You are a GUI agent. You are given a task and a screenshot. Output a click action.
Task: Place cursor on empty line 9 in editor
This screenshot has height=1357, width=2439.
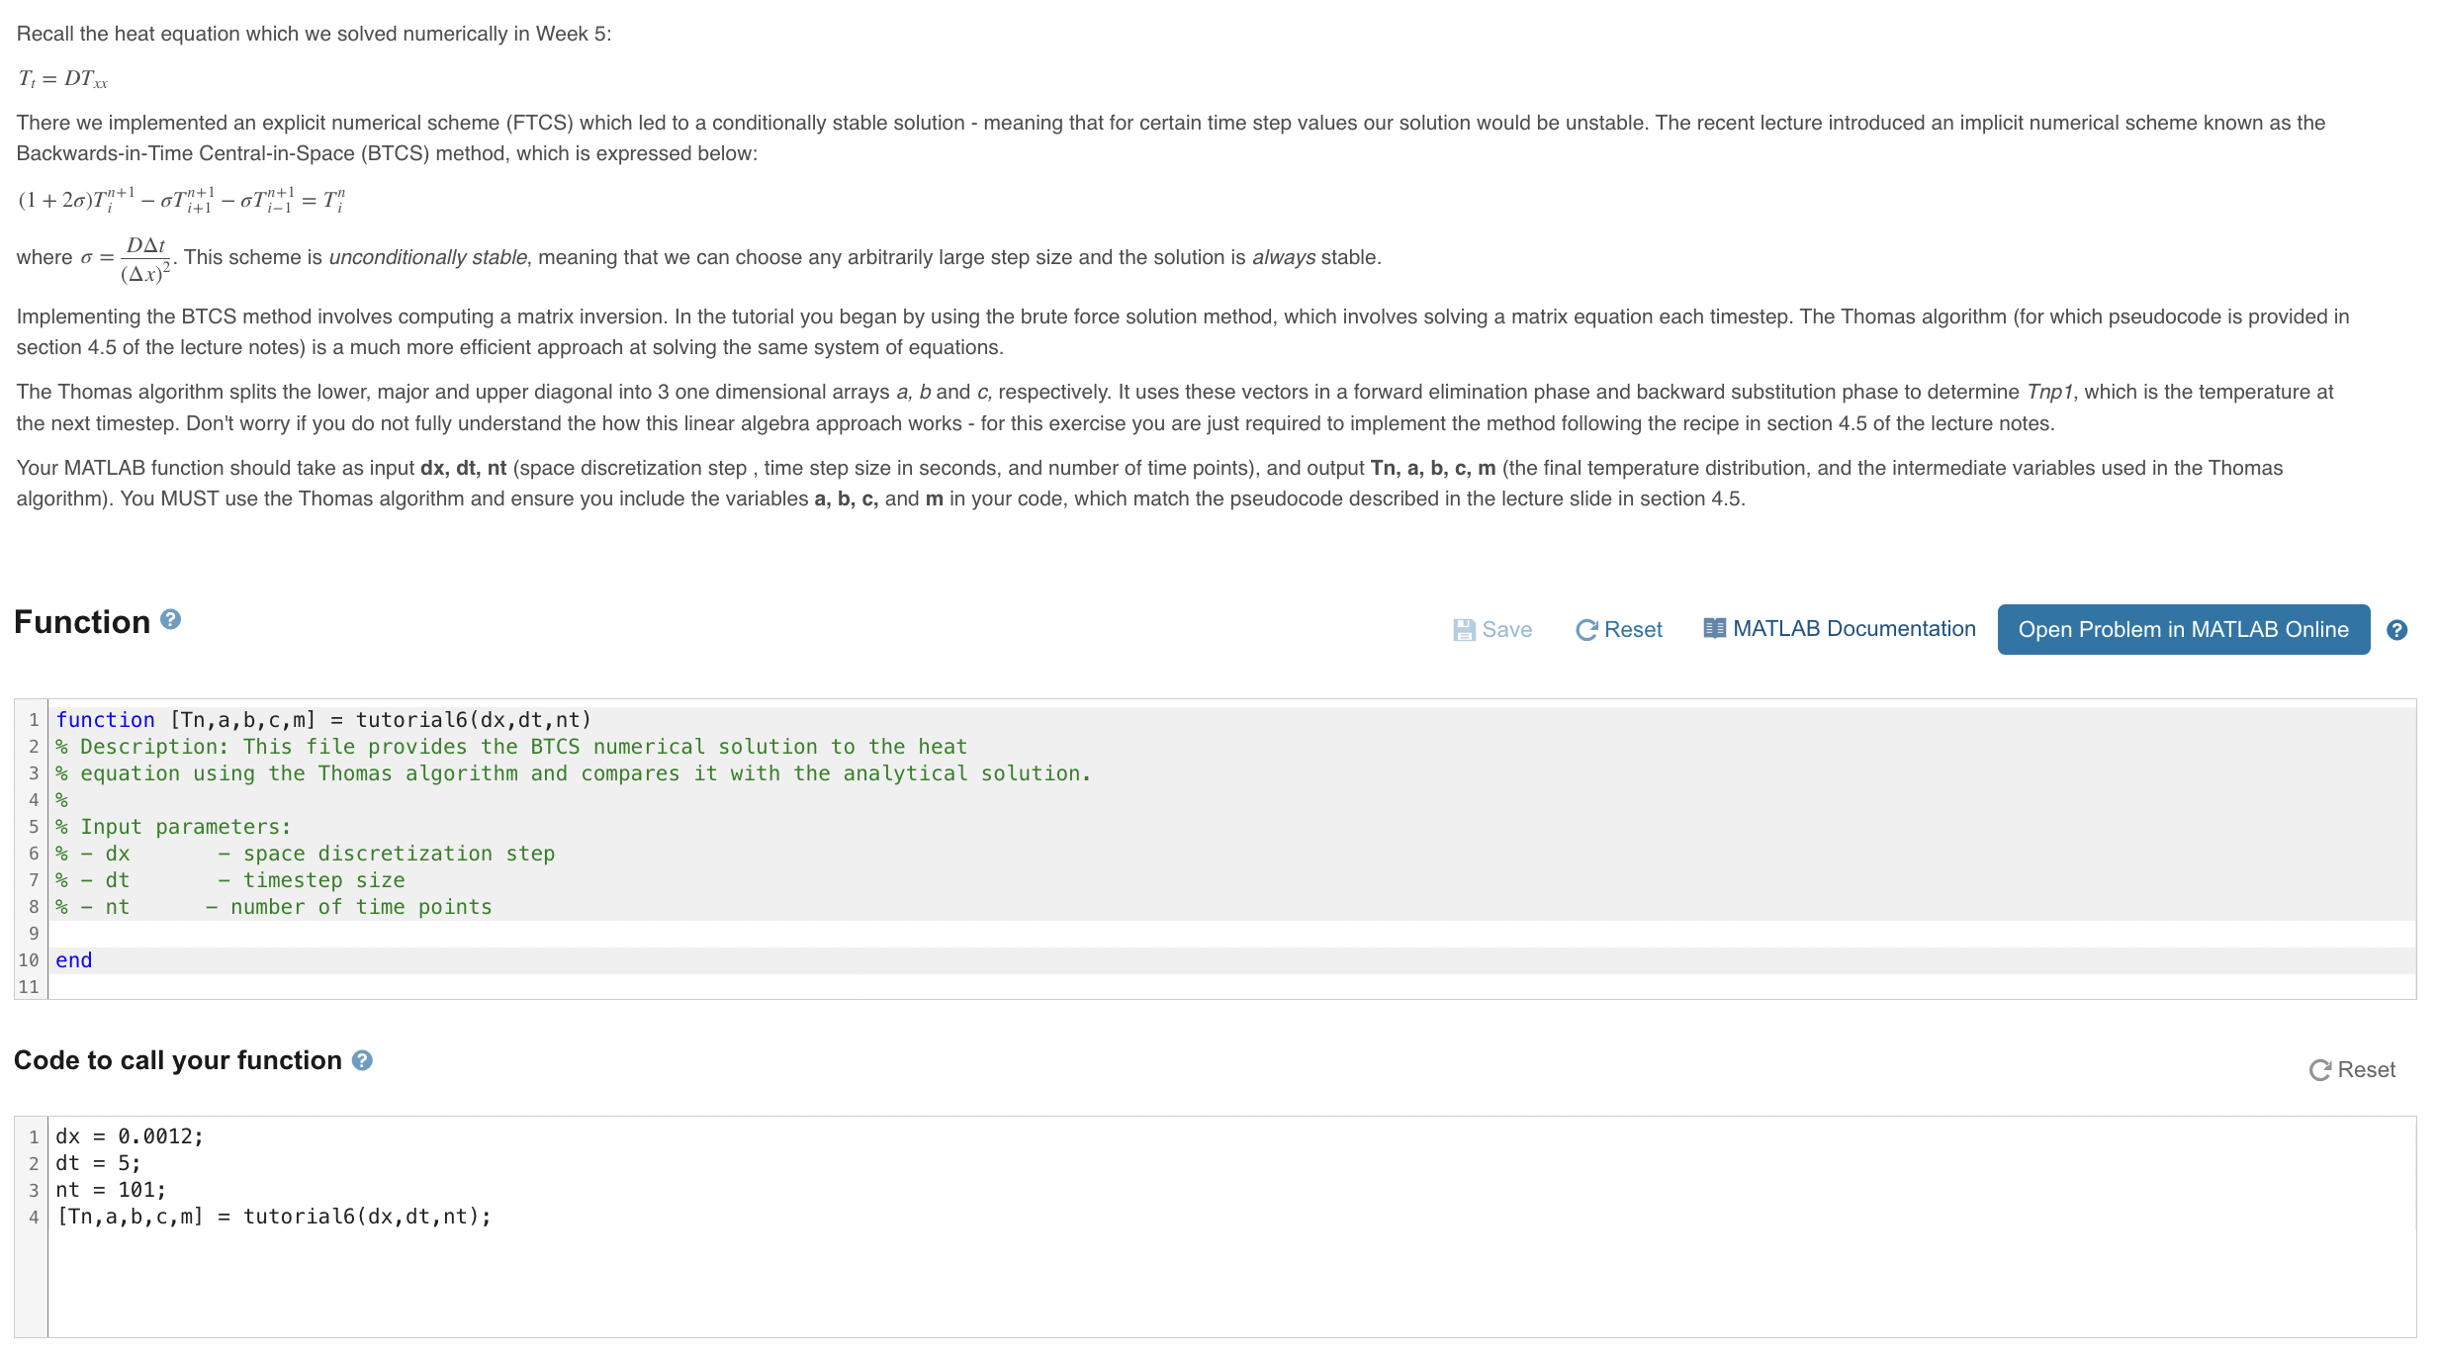click(198, 933)
